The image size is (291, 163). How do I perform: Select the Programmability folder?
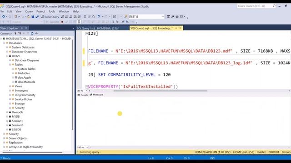(25, 95)
